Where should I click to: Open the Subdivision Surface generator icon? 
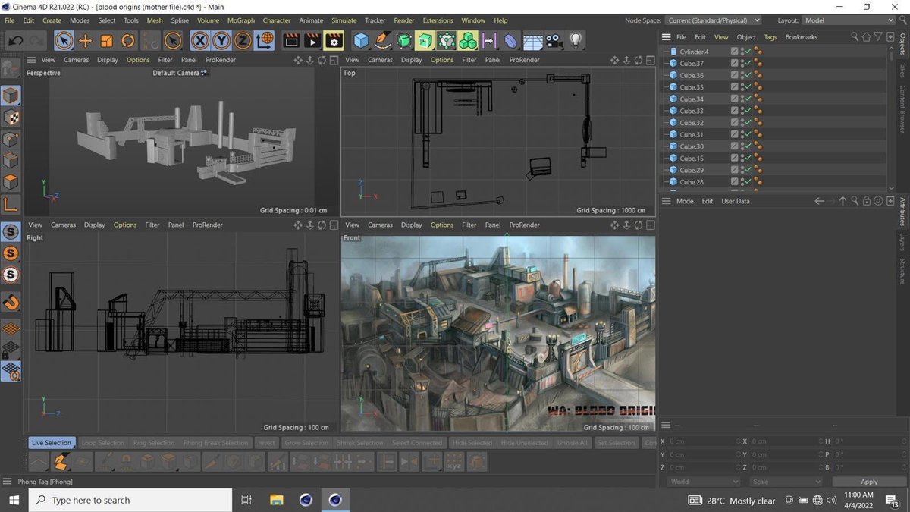404,40
